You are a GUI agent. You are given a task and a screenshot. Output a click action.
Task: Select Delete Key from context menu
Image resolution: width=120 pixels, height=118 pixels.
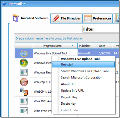tap(68, 104)
